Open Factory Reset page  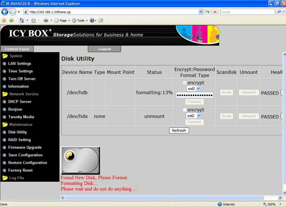pyautogui.click(x=20, y=170)
